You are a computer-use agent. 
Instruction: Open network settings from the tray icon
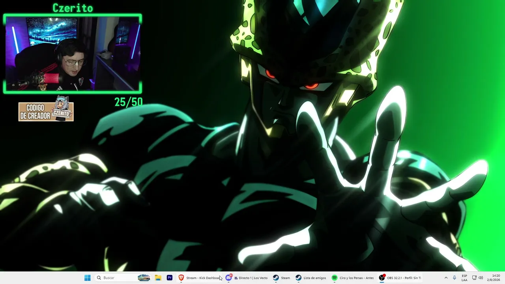(x=474, y=278)
